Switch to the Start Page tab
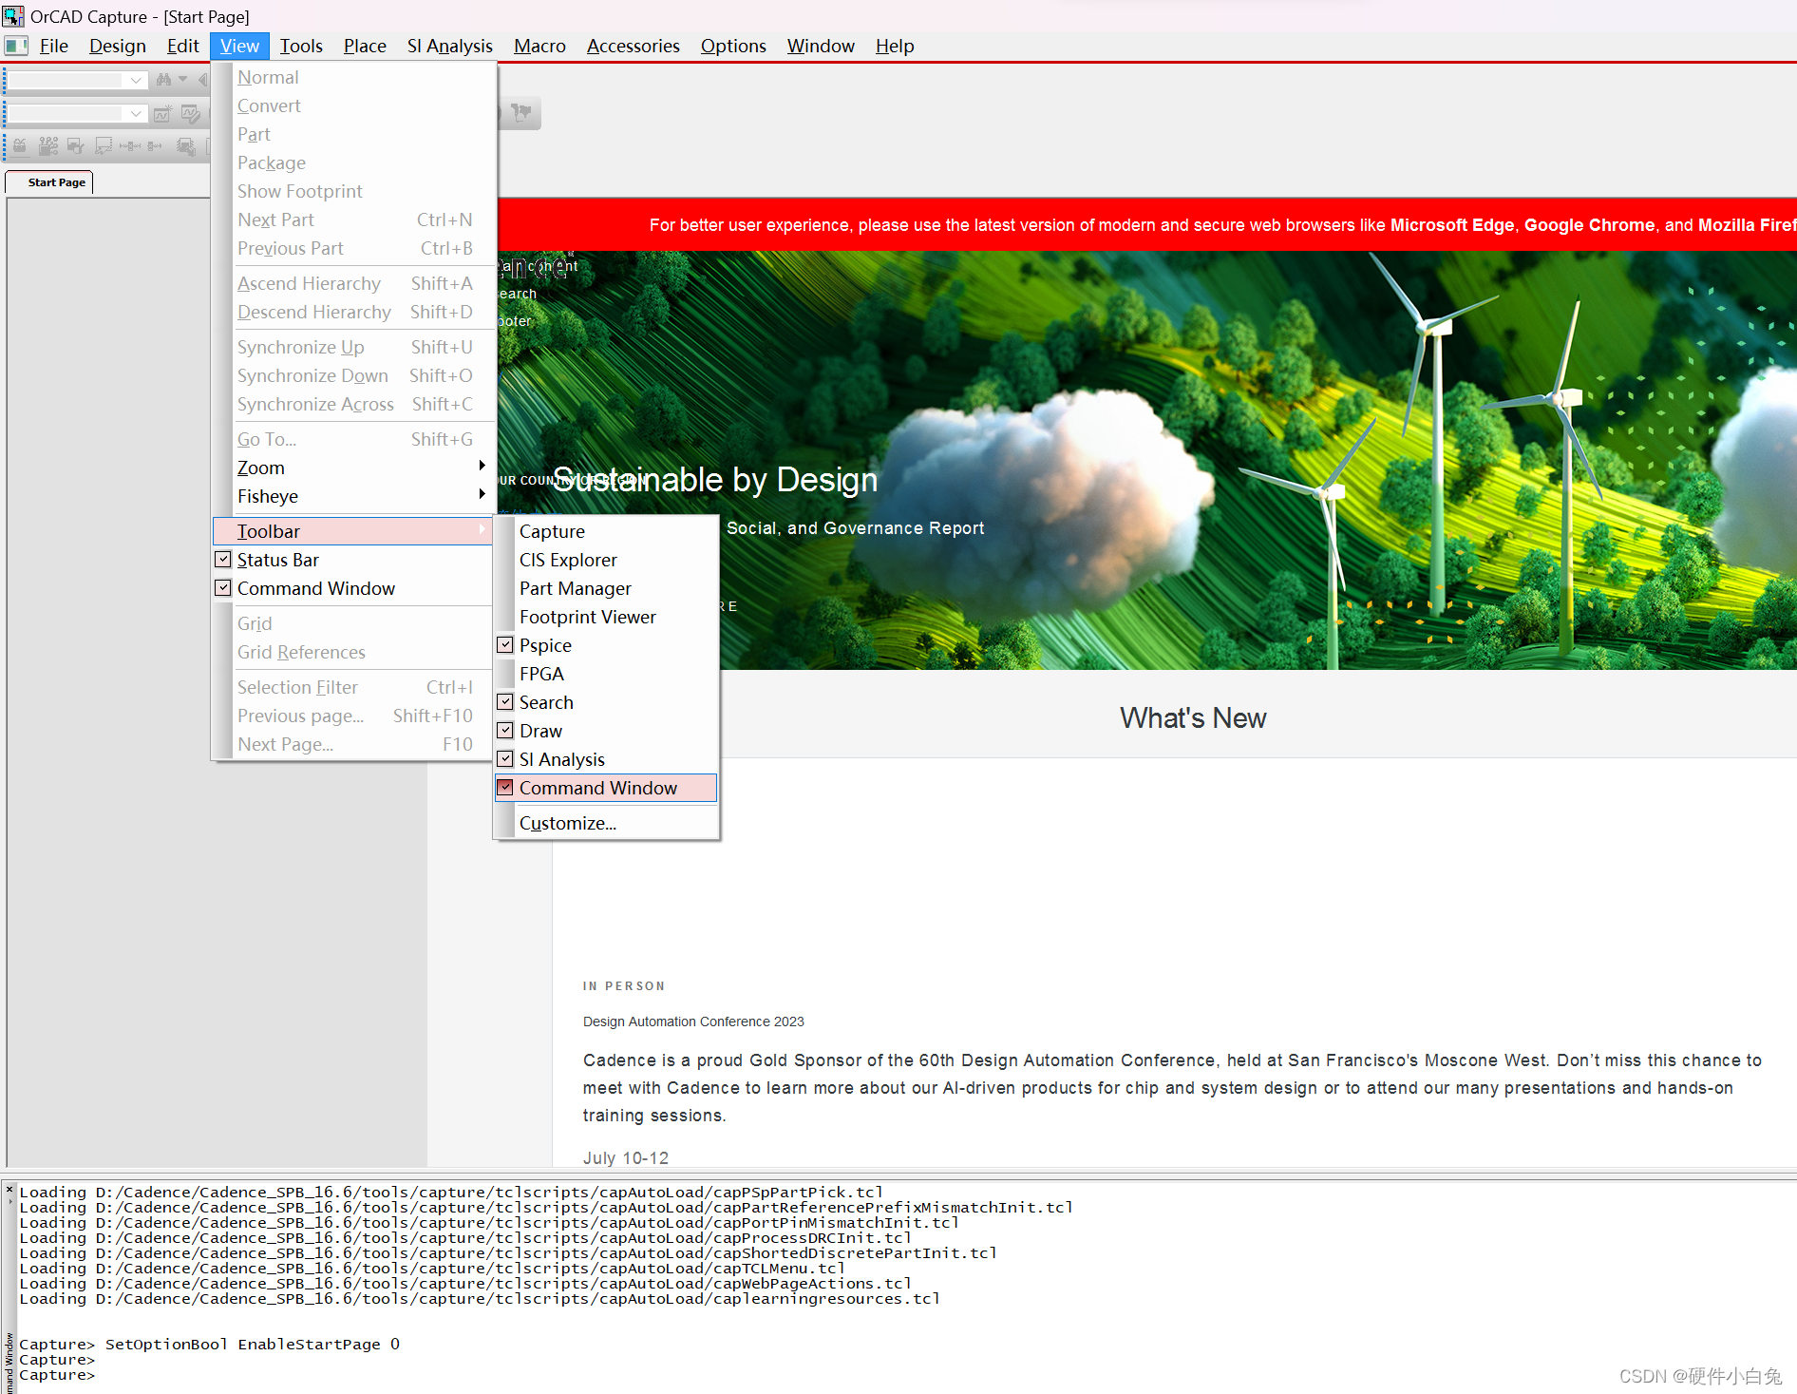 click(54, 181)
